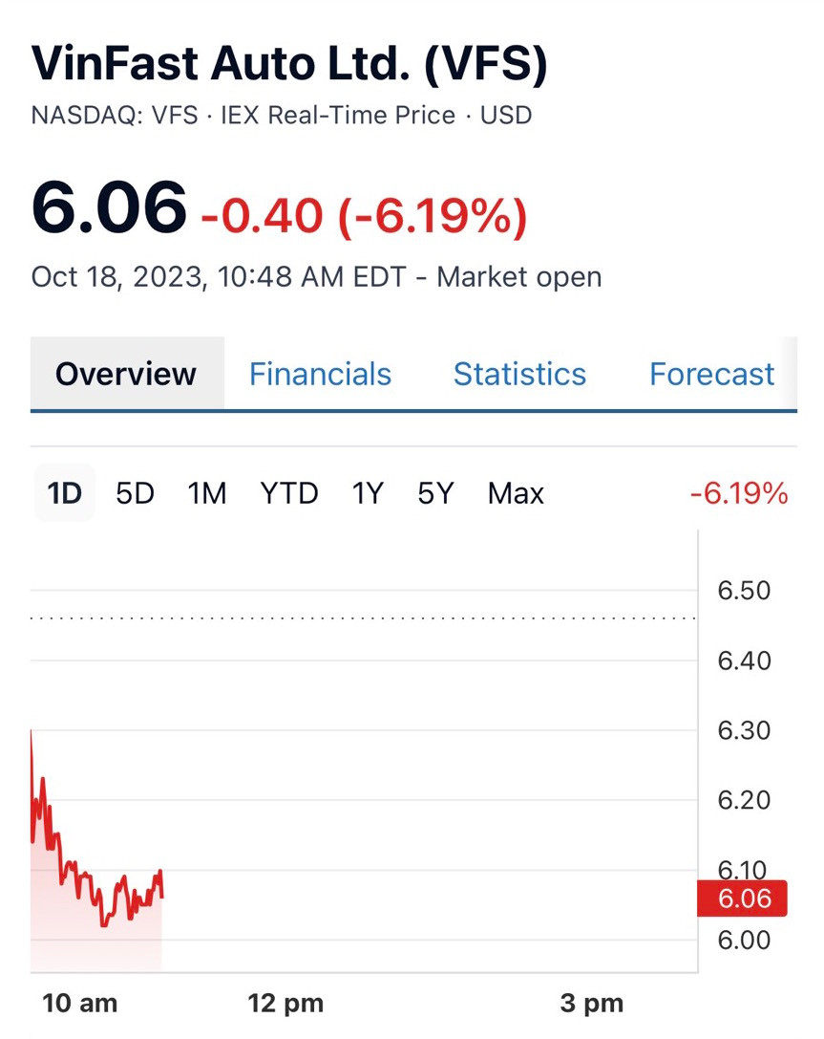Click the 12 pm time axis label
The width and height of the screenshot is (824, 1039).
click(x=285, y=1004)
